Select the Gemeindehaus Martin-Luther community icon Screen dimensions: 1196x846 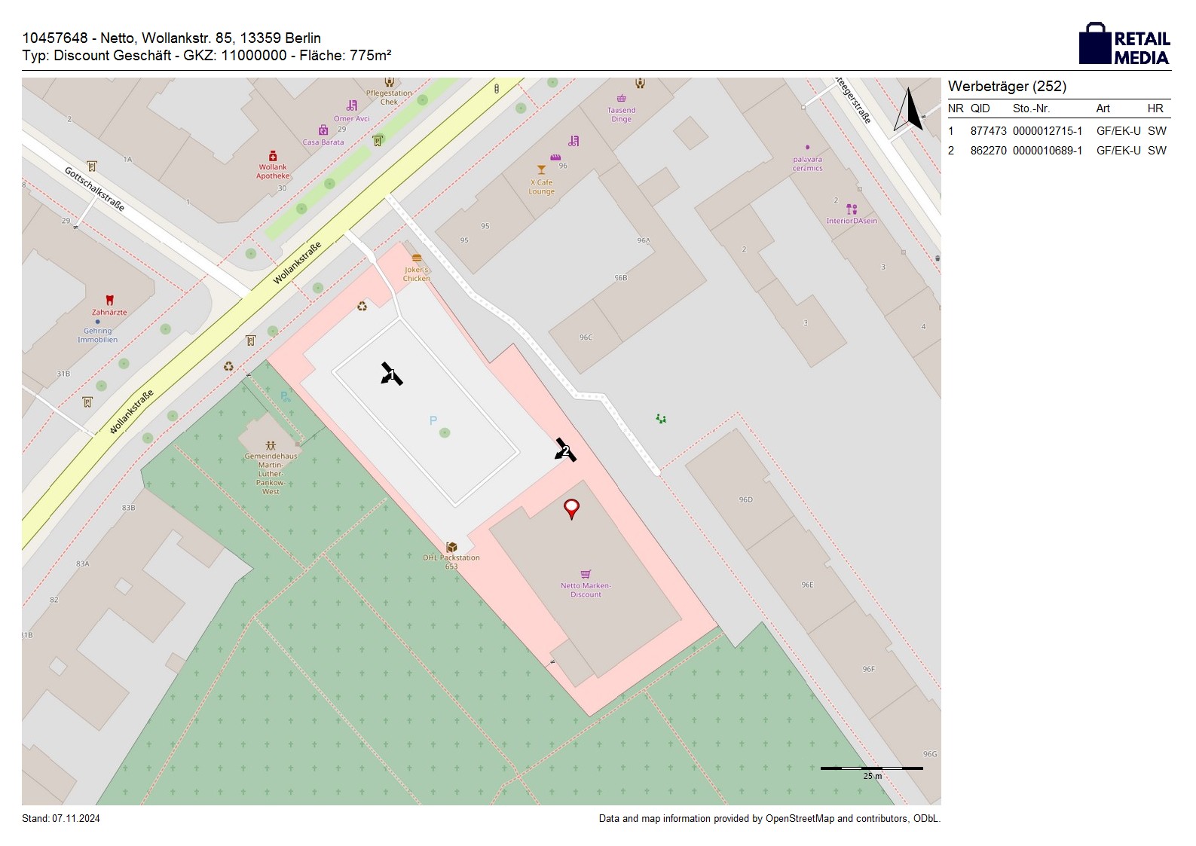pos(271,446)
